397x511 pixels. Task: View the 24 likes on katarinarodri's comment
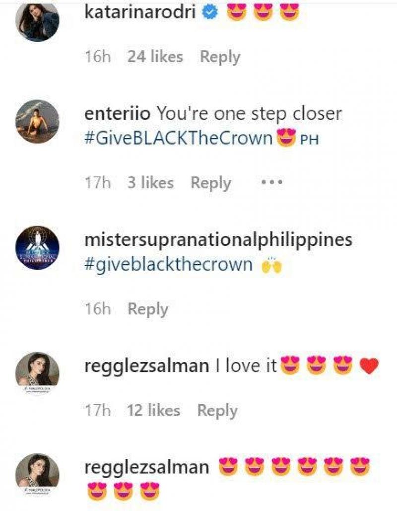155,57
